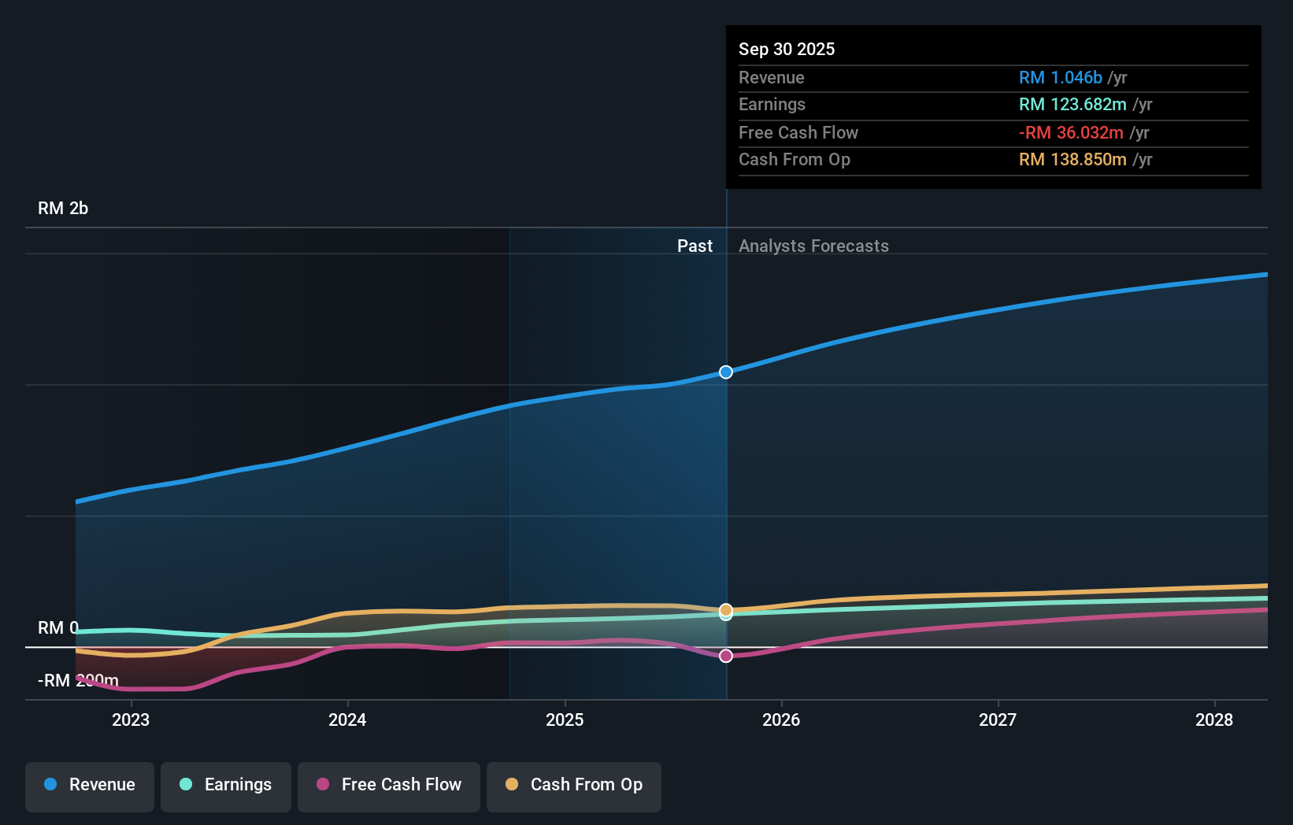Toggle the Earnings series off
This screenshot has height=825, width=1293.
click(226, 785)
